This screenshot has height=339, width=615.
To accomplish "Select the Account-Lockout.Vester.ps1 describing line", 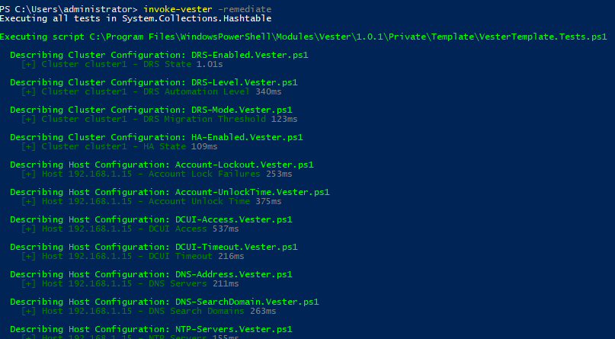I will point(162,165).
